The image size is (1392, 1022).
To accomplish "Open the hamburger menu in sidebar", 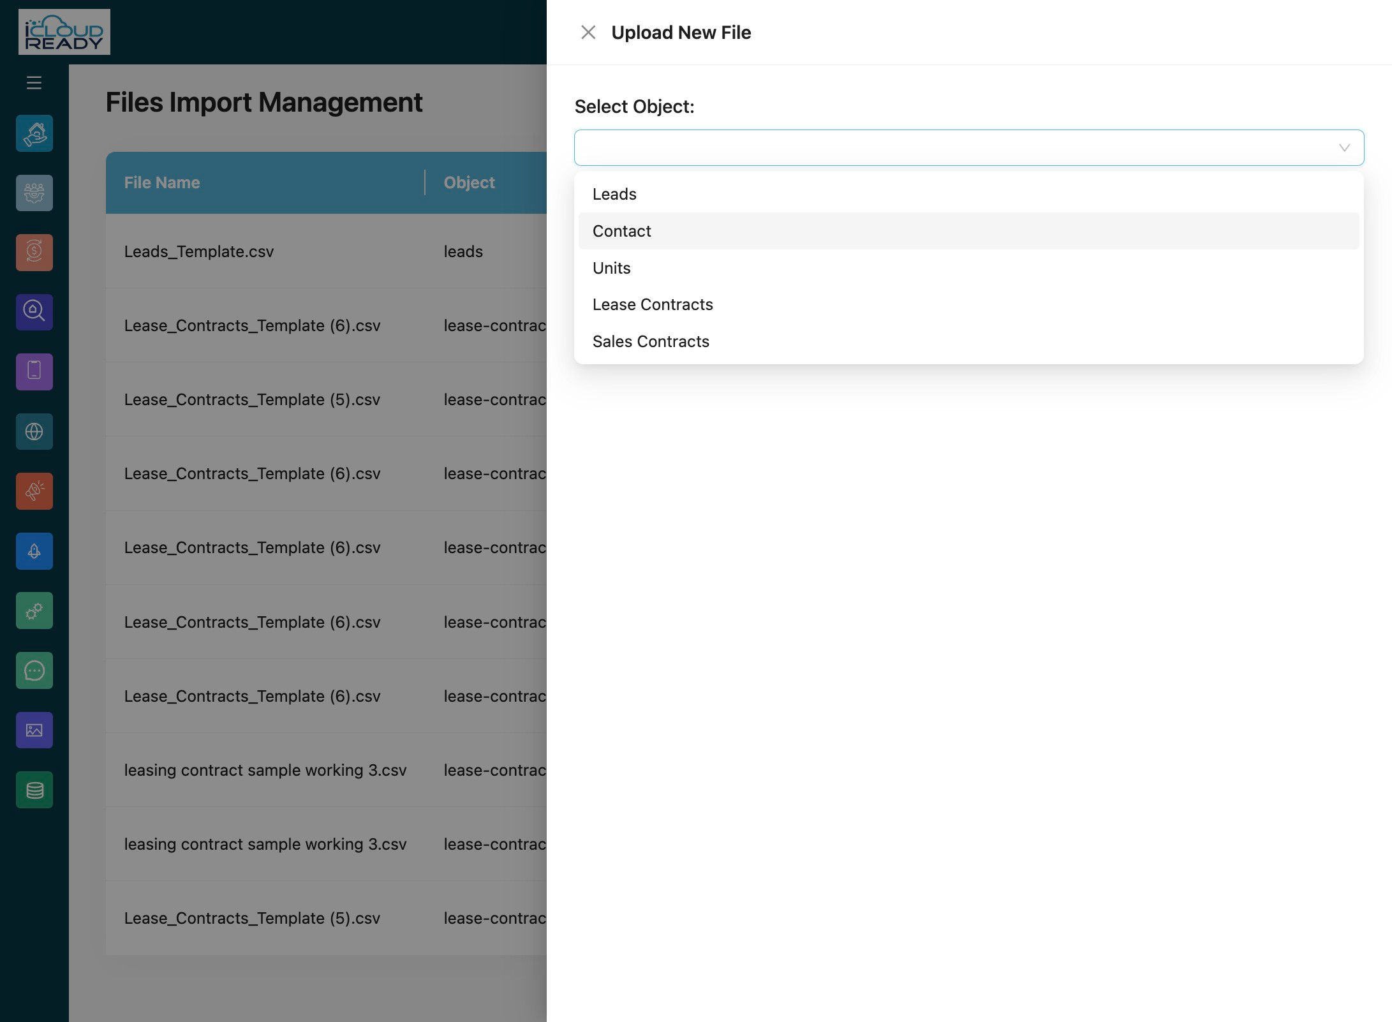I will tap(34, 83).
